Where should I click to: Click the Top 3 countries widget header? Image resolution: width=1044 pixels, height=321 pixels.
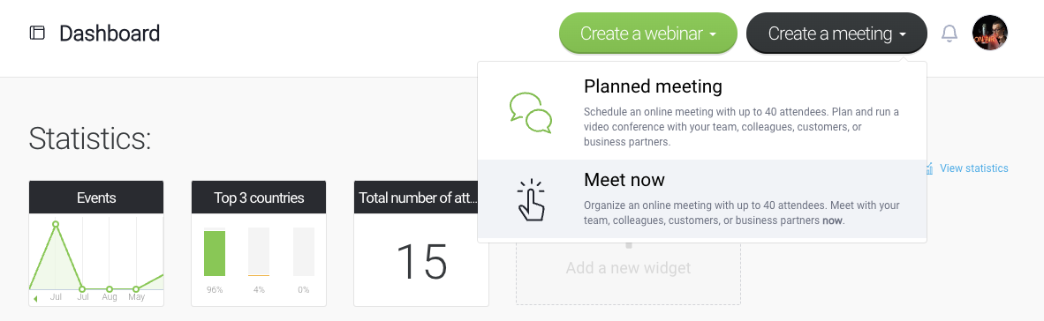click(x=259, y=198)
